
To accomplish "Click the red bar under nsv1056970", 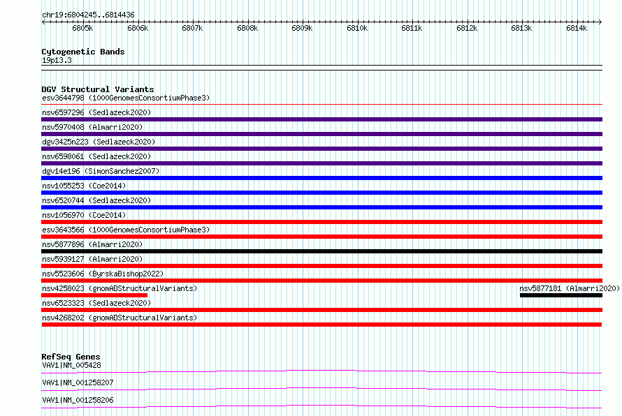I will click(321, 222).
